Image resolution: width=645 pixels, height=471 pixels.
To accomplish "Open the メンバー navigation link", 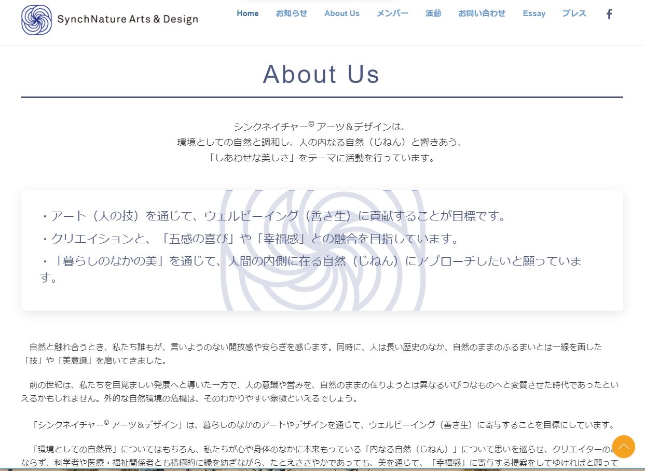I will tap(392, 13).
